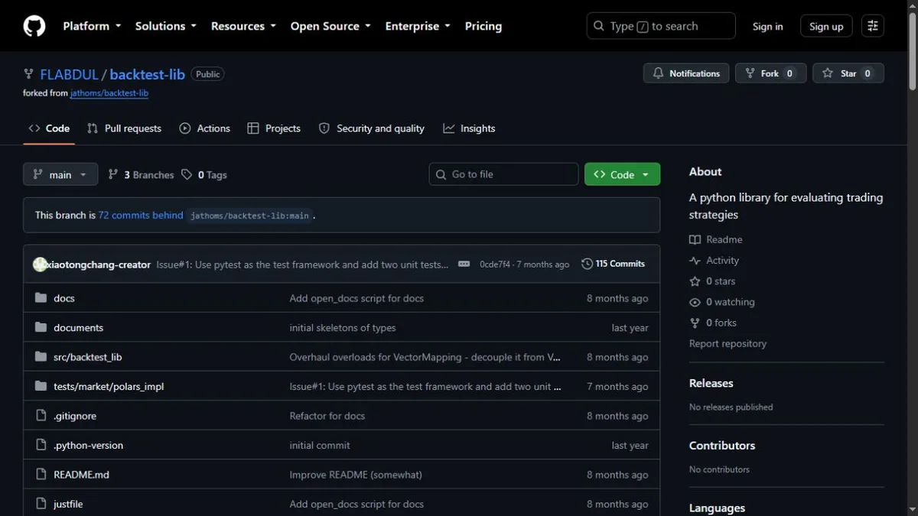Open the FLABDUL owner link
This screenshot has height=516, width=918.
[x=69, y=74]
